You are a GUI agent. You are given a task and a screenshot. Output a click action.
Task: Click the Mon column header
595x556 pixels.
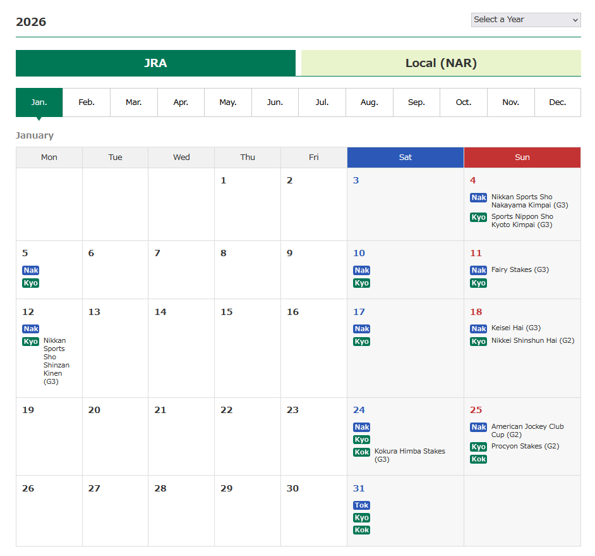(49, 158)
